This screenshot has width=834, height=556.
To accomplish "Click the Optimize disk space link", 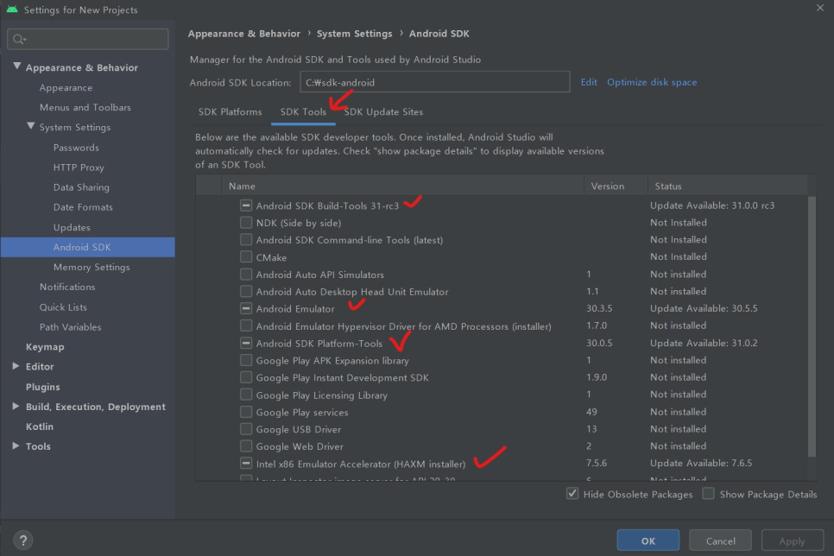I will coord(652,82).
